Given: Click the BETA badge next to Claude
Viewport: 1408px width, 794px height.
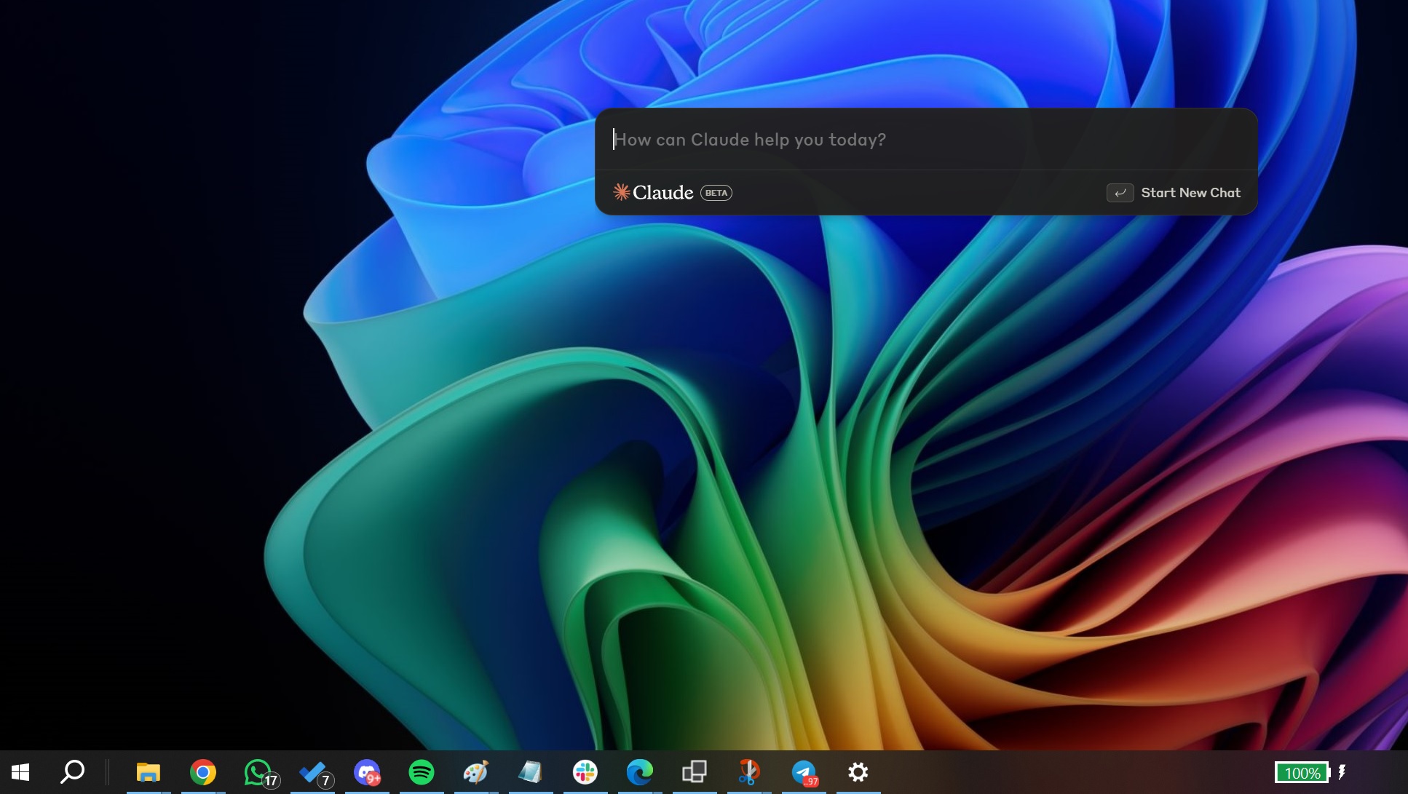Looking at the screenshot, I should [716, 193].
